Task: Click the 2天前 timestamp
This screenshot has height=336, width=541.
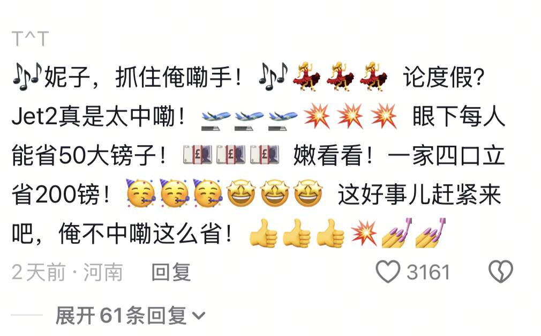Action: click(x=38, y=272)
